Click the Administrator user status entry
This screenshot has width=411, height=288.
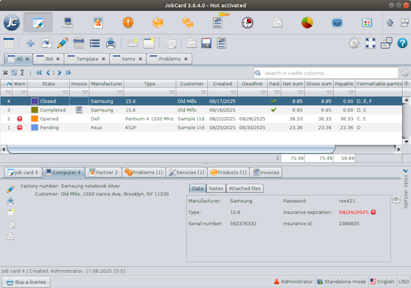[x=293, y=282]
